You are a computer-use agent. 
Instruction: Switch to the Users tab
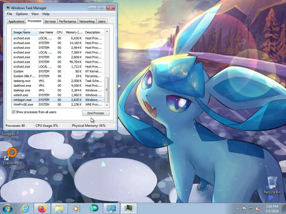102,21
